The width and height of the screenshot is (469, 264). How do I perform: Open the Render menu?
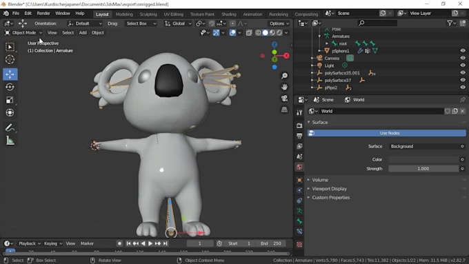point(43,14)
